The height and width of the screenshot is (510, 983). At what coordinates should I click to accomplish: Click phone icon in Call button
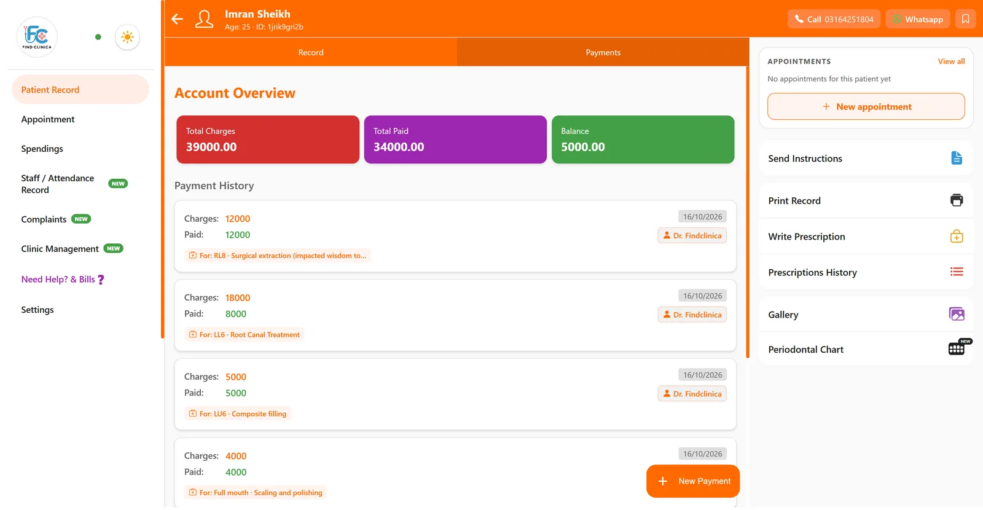click(799, 19)
